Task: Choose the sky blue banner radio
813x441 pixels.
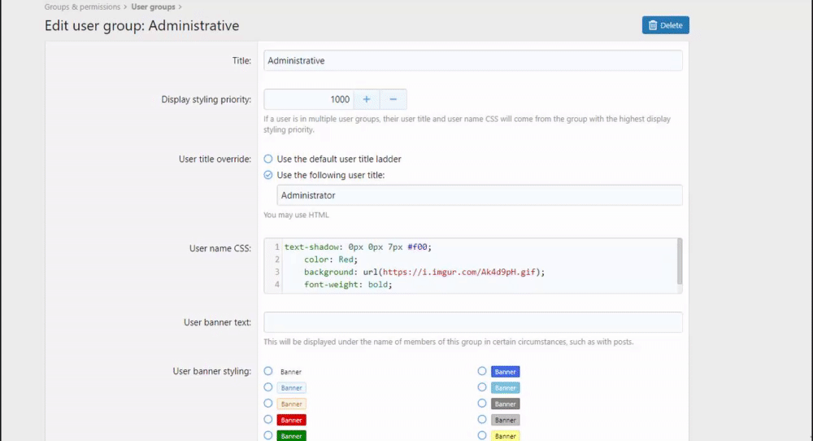Action: (x=482, y=387)
